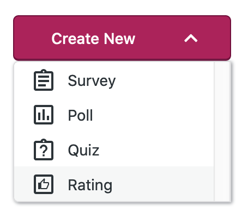242x212 pixels.
Task: Pick the Quiz menu option
Action: [x=114, y=150]
